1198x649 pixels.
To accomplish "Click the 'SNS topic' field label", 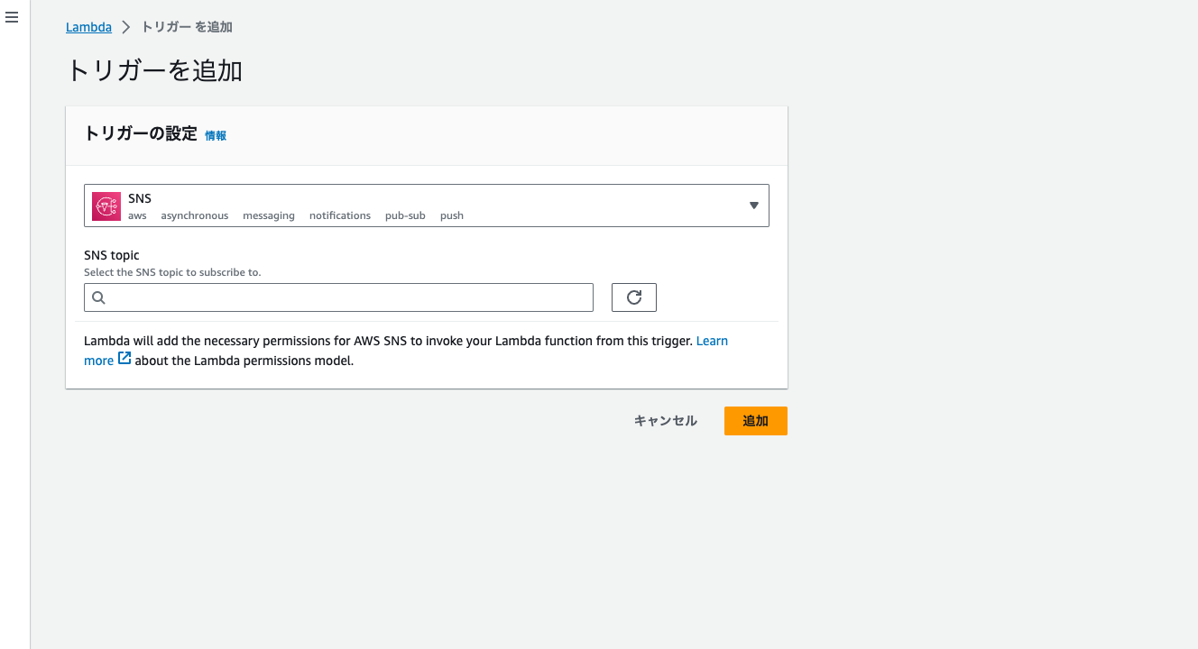I will [112, 255].
